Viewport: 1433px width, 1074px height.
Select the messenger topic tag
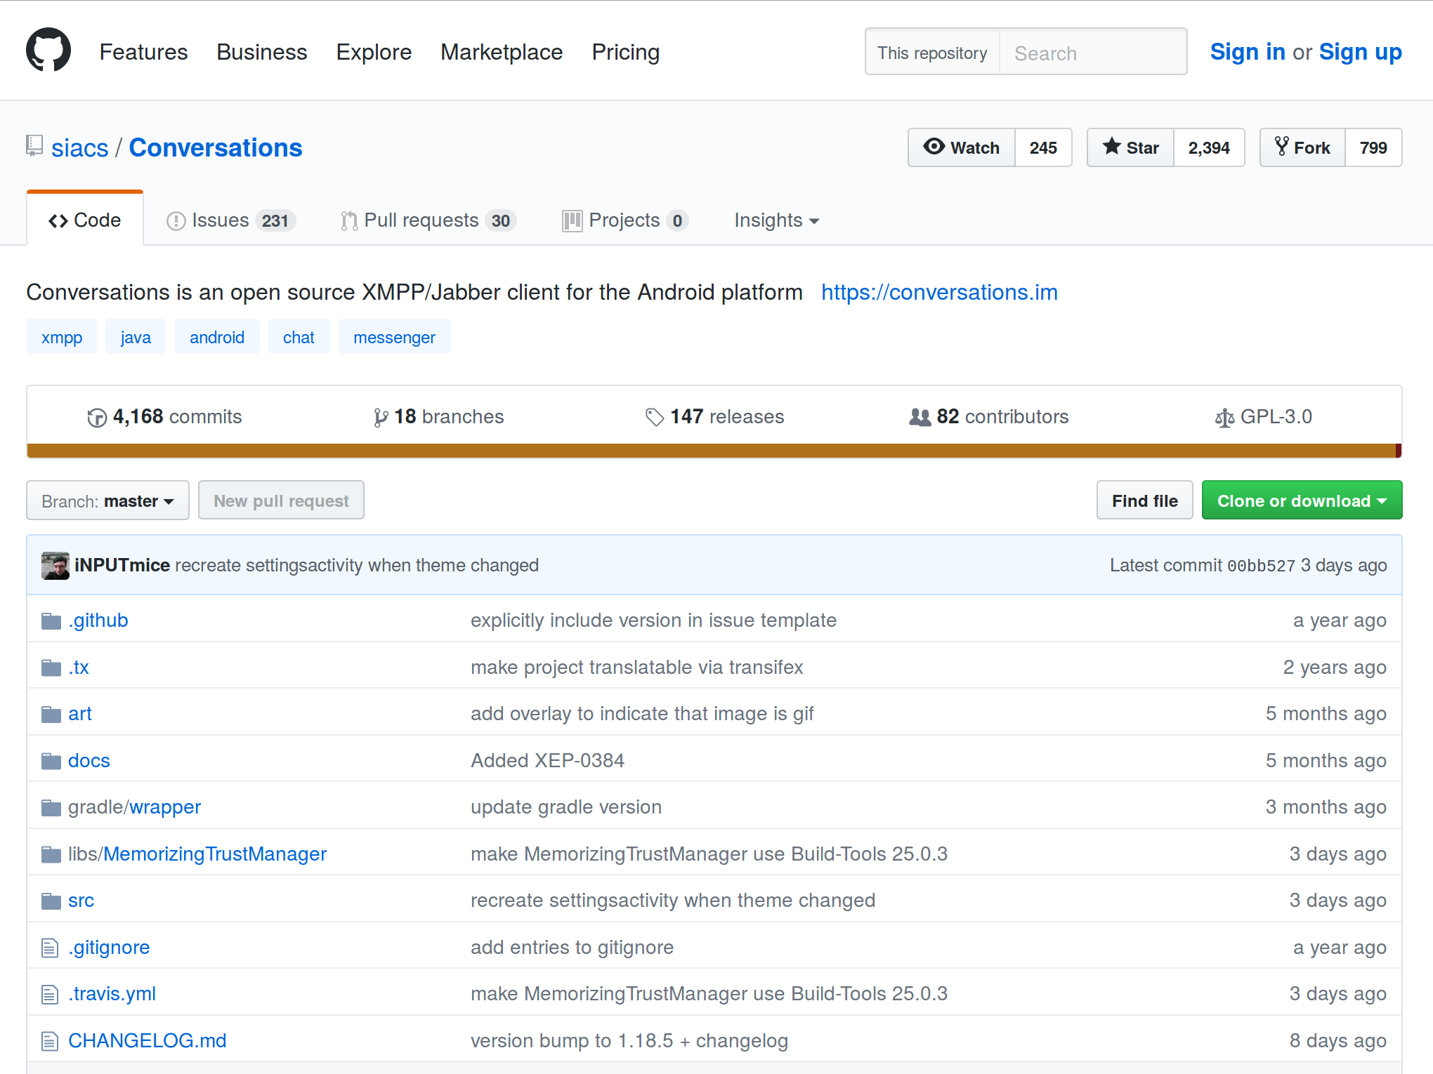(394, 337)
